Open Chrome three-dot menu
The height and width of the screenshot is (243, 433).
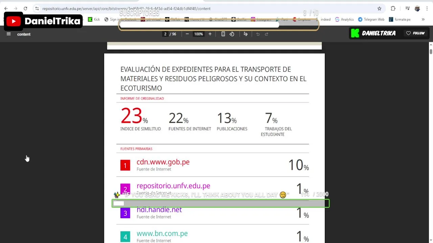pos(427,8)
